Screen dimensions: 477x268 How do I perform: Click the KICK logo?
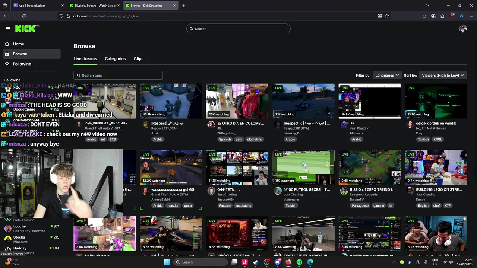(27, 29)
